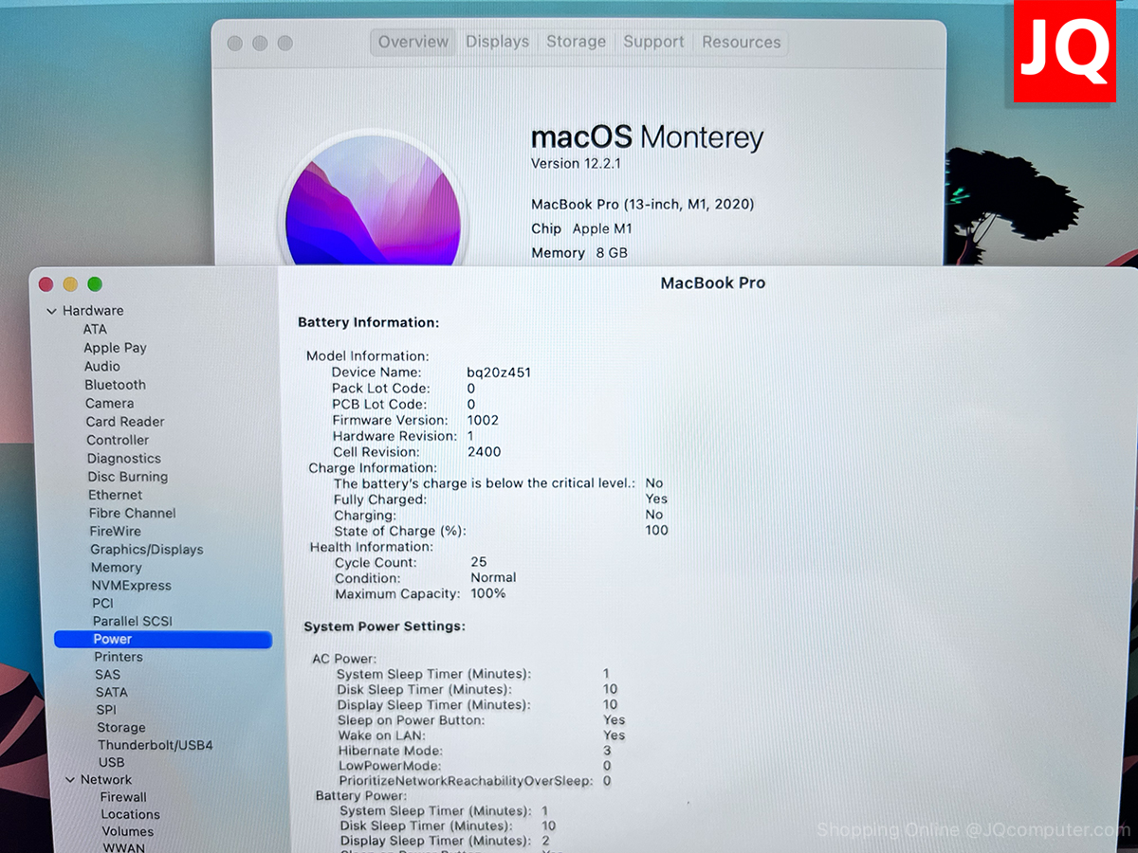
Task: Select PCI in the sidebar
Action: (102, 604)
